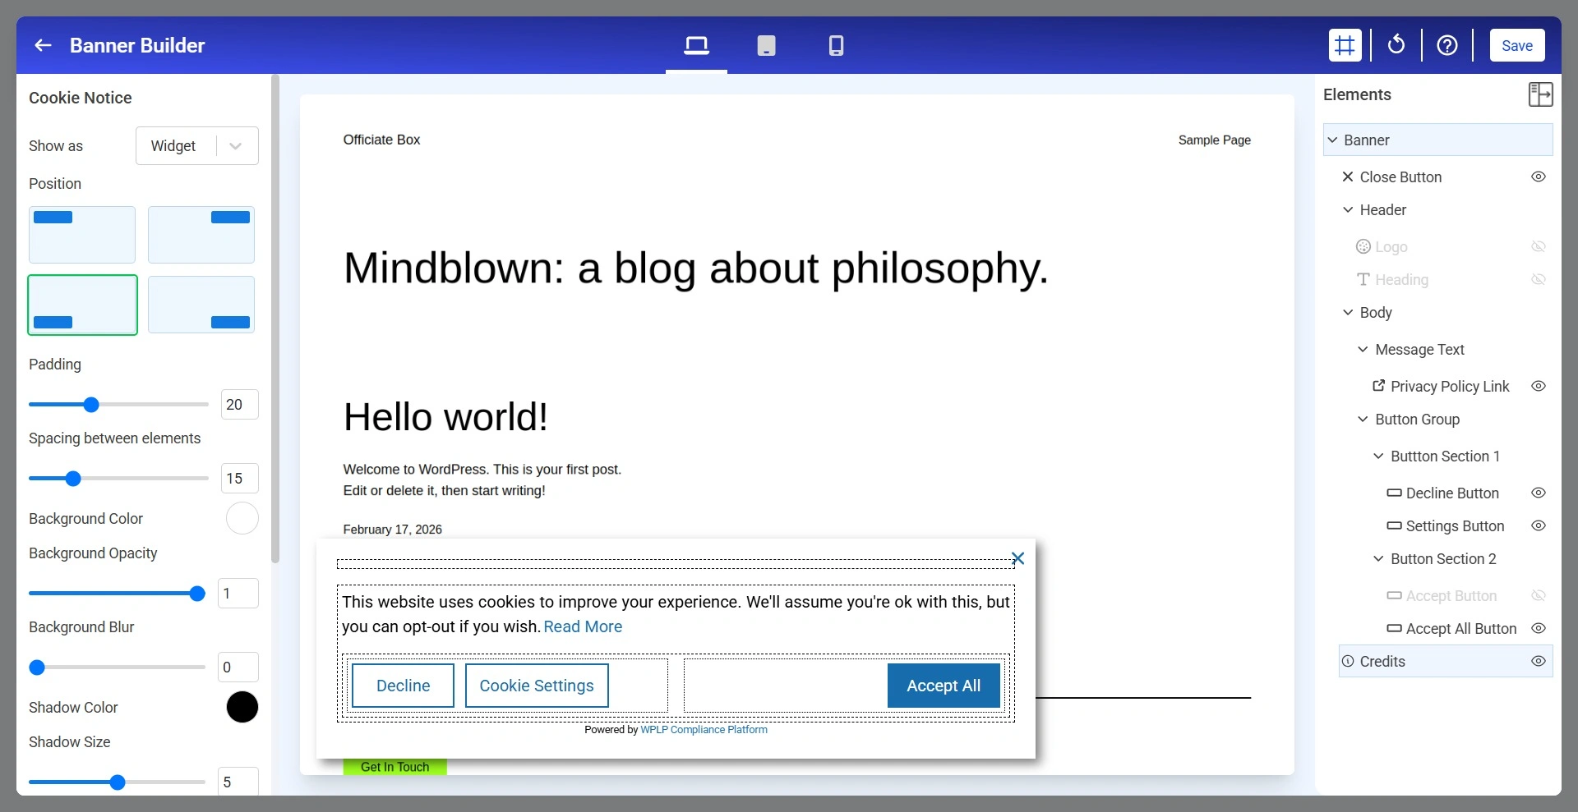Screen dimensions: 1578x812
Task: Hide the Close Button element via eye icon
Action: click(1539, 177)
